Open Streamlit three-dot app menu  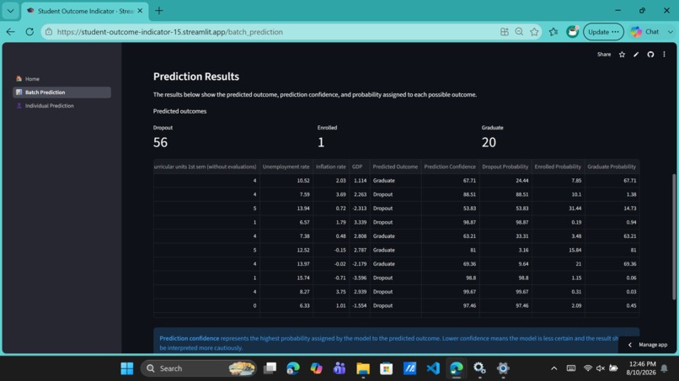point(664,55)
